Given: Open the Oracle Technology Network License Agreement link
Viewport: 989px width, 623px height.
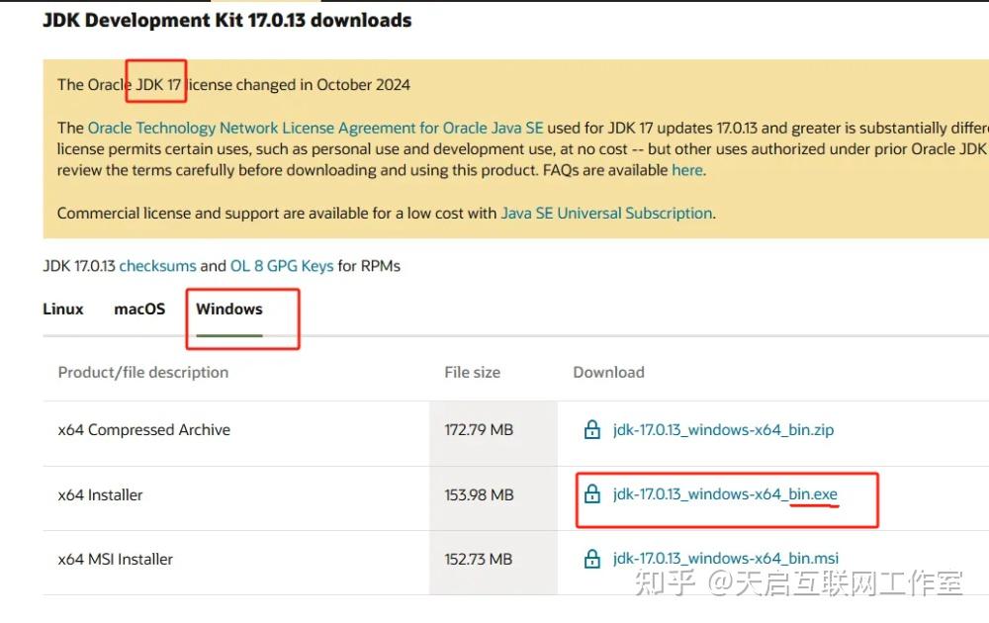Looking at the screenshot, I should tap(315, 128).
